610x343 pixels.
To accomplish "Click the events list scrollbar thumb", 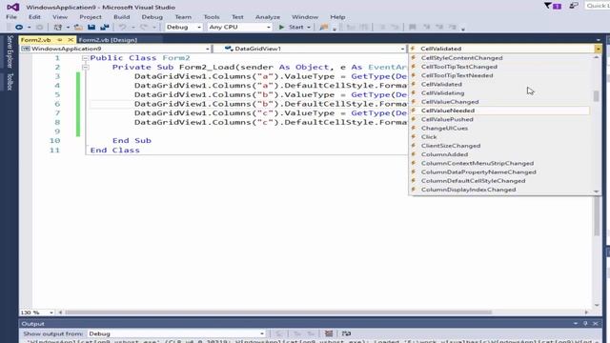I will (596, 95).
